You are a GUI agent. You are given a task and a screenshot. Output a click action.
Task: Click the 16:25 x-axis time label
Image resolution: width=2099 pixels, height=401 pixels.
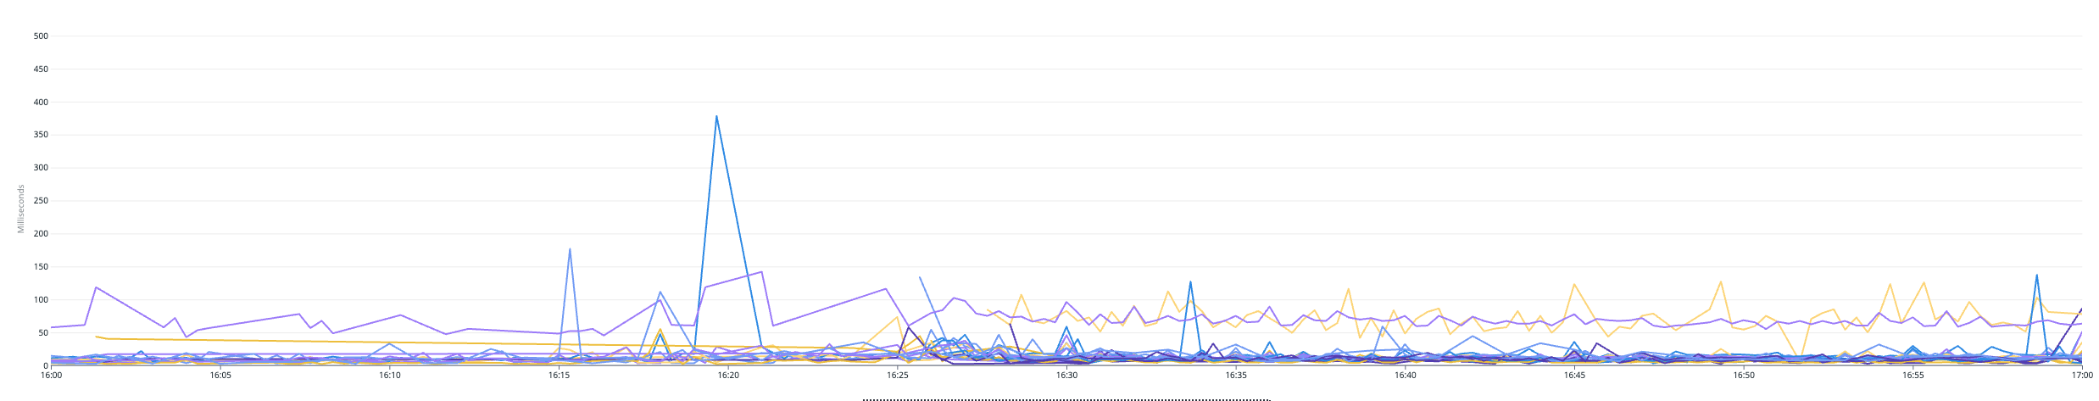pos(898,375)
